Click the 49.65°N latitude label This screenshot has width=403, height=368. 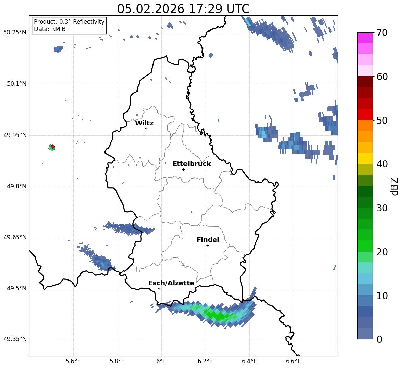pos(15,237)
